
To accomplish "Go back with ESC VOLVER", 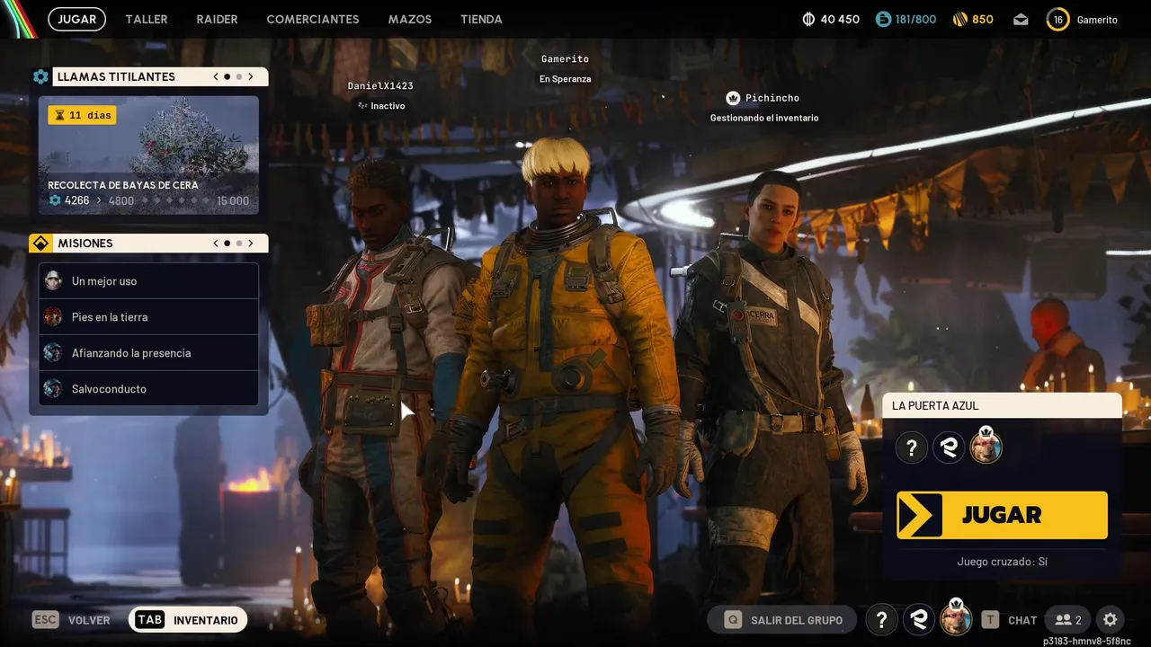I will pyautogui.click(x=72, y=620).
